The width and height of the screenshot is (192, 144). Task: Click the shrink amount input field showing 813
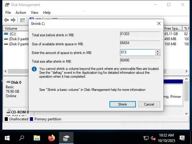pos(138,53)
